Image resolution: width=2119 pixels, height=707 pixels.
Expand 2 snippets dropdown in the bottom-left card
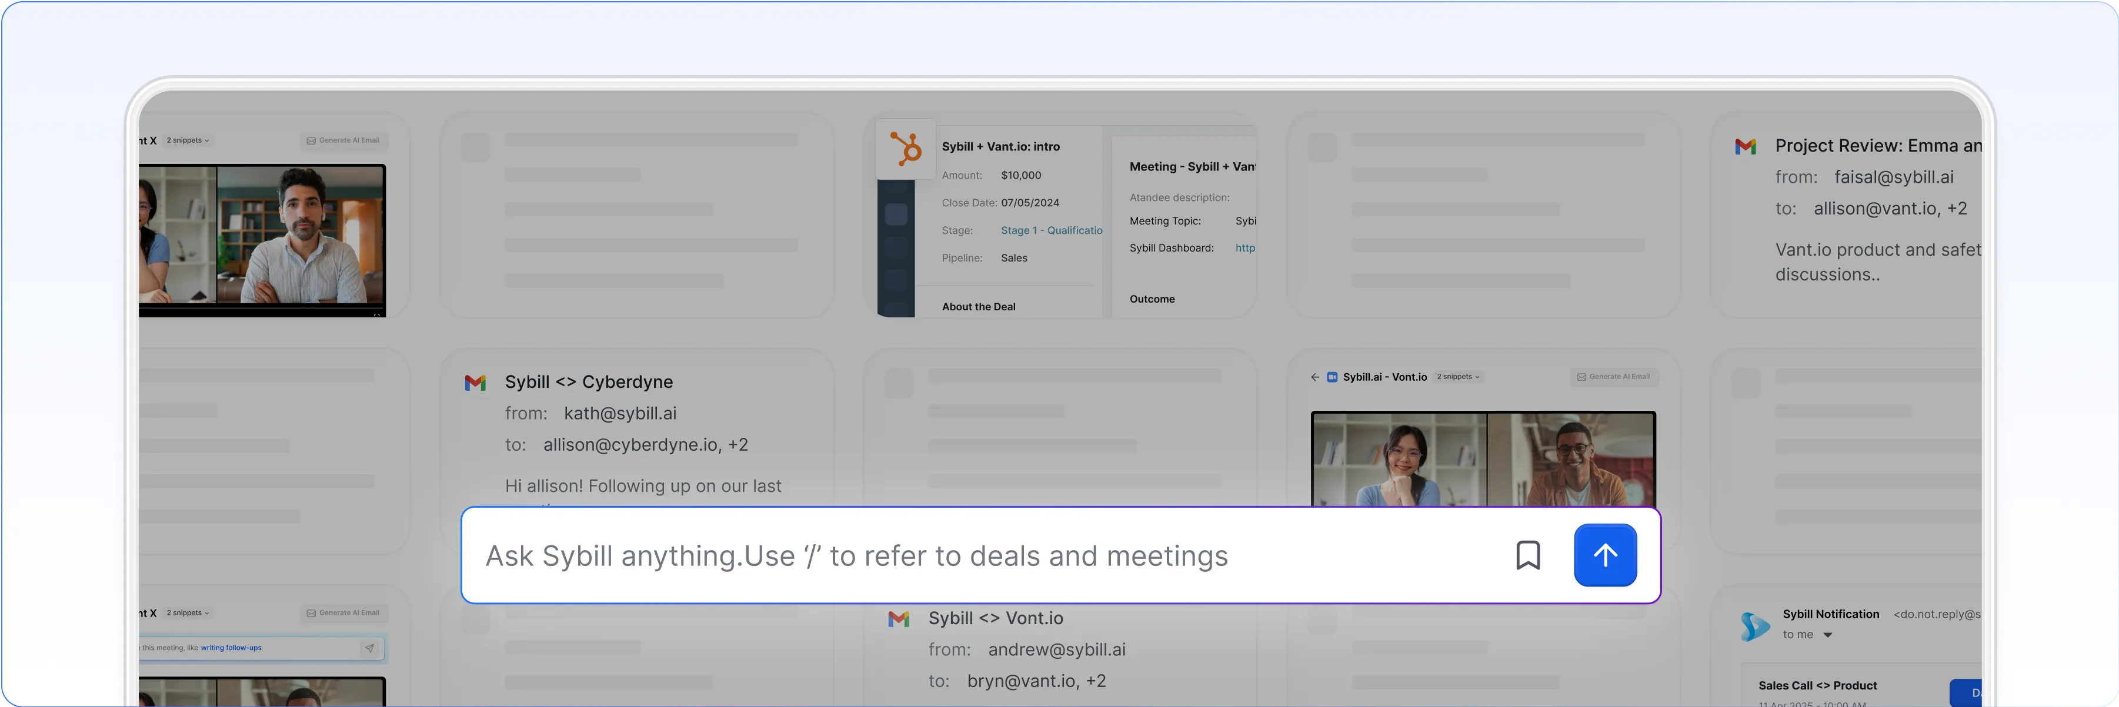pos(188,614)
